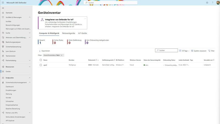The width and height of the screenshot is (220, 124).
Task: Open Empfehlungen in the sidebar
Action: click(11, 90)
